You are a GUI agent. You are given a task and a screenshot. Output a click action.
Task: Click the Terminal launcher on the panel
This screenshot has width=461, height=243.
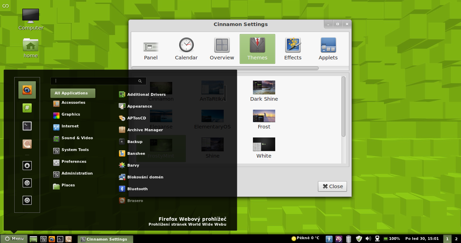[60, 239]
